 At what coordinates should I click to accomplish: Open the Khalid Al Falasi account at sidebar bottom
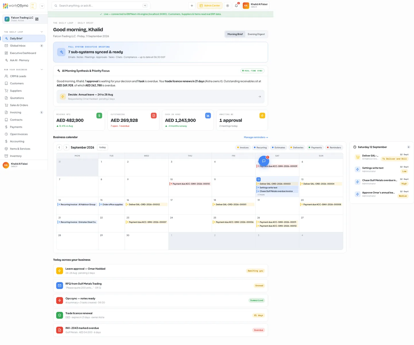(x=24, y=165)
